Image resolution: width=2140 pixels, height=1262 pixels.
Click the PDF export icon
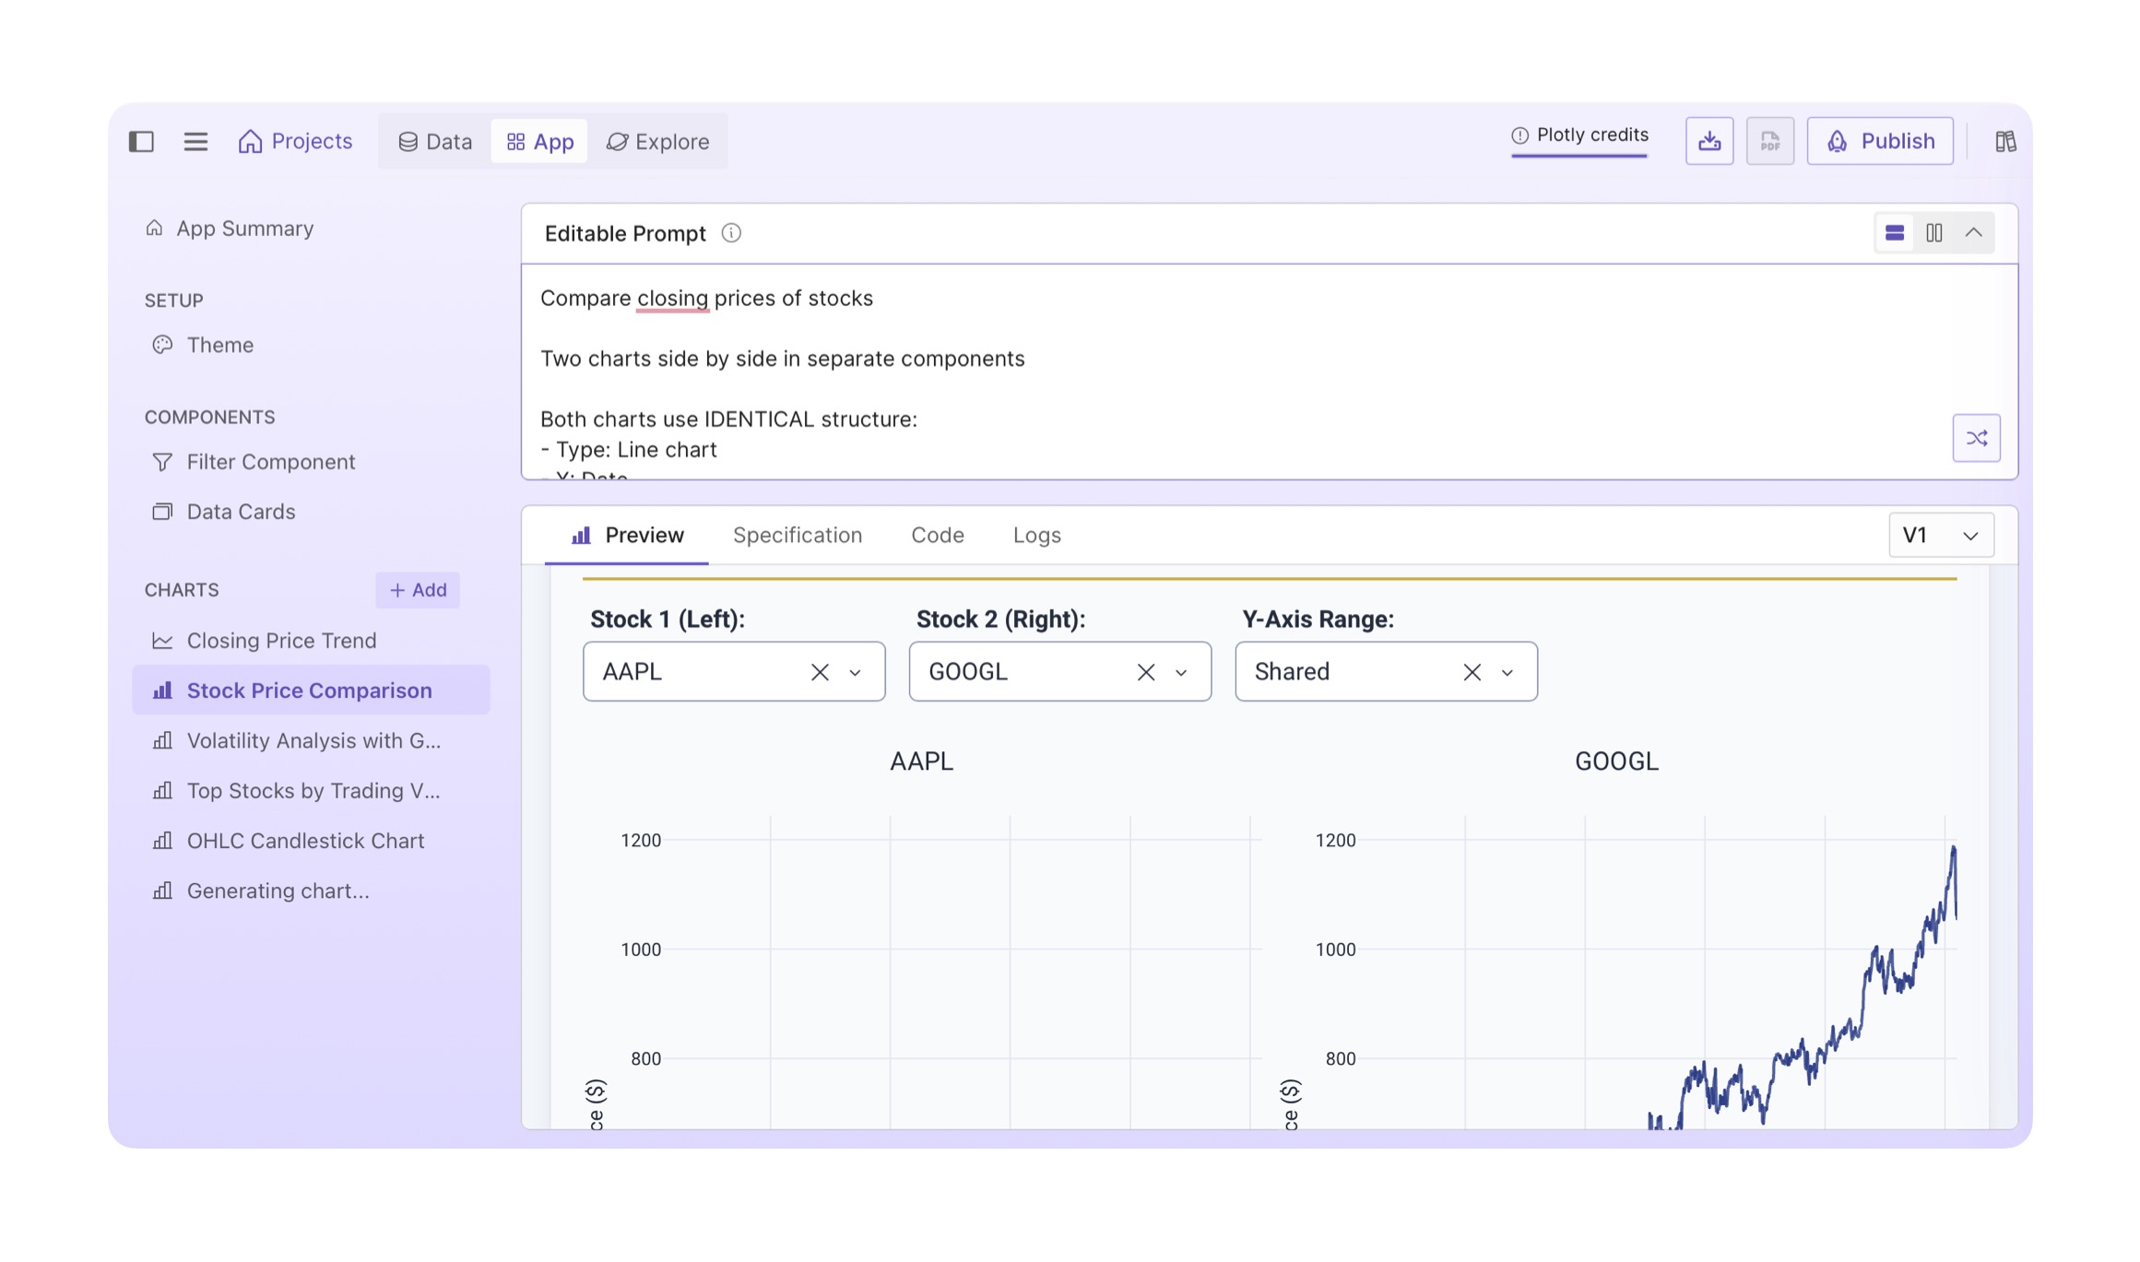(x=1769, y=141)
